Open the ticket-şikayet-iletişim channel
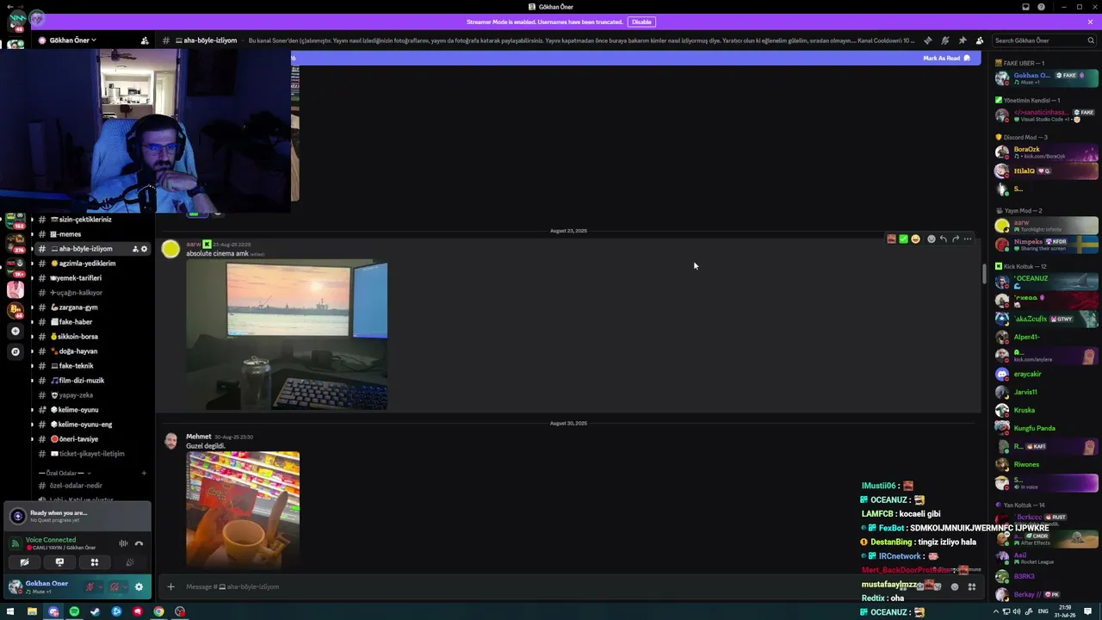This screenshot has width=1102, height=620. pyautogui.click(x=91, y=454)
